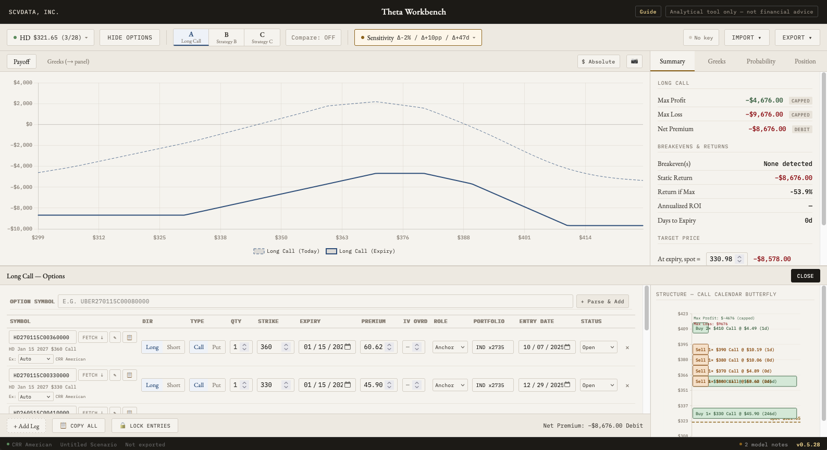The height and width of the screenshot is (450, 827).
Task: Click the target price stepper next to 330.98
Action: 739,259
